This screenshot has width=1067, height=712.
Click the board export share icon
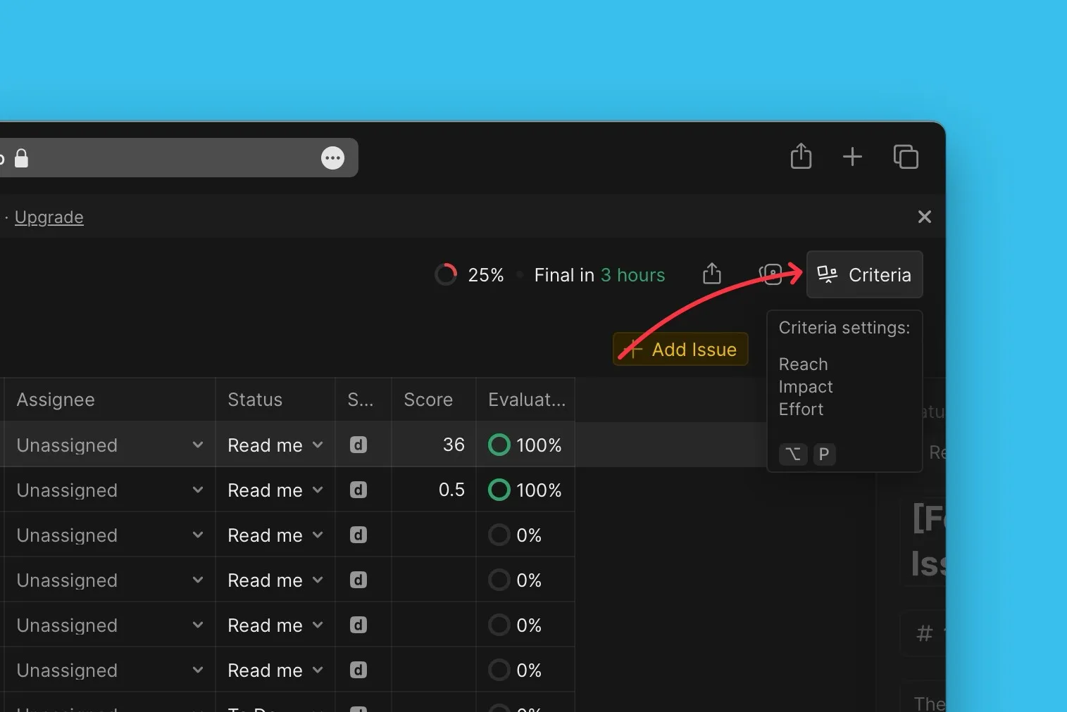tap(711, 274)
